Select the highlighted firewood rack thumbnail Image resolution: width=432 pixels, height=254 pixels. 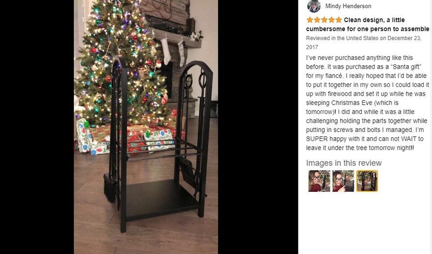tap(367, 181)
